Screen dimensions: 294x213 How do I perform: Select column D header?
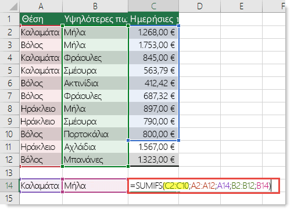click(x=200, y=6)
